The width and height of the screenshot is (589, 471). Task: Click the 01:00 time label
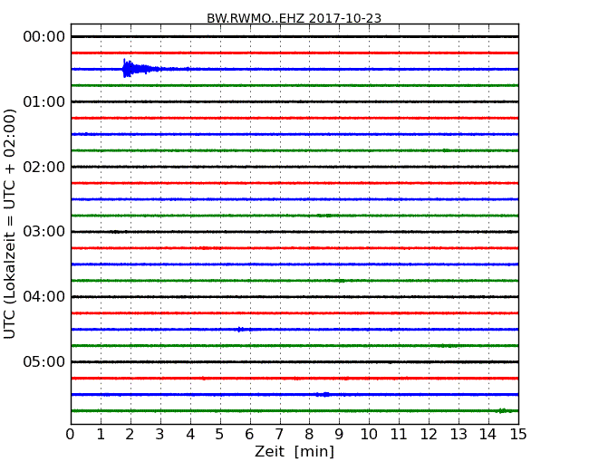44,101
